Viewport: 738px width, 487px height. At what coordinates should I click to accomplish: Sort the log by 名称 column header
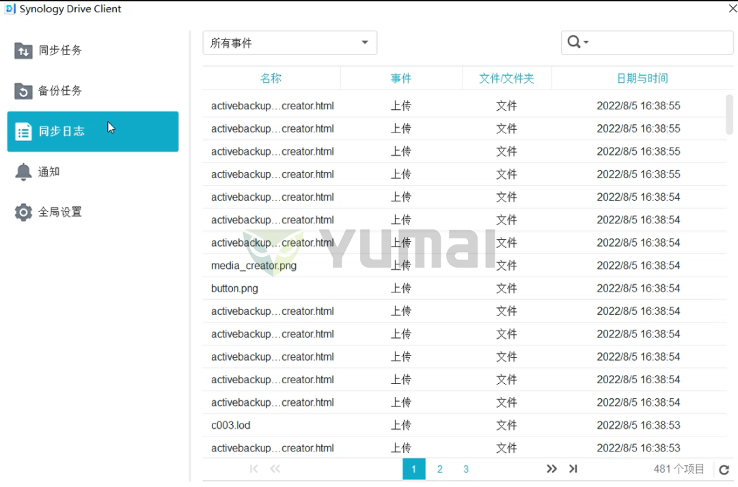(x=271, y=79)
